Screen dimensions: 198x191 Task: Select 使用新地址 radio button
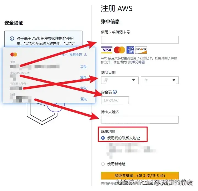pyautogui.click(x=103, y=164)
